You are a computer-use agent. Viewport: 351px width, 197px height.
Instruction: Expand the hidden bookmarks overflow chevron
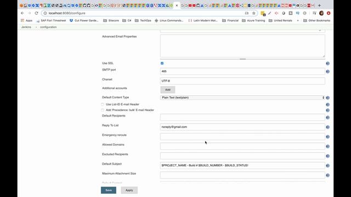[x=298, y=20]
